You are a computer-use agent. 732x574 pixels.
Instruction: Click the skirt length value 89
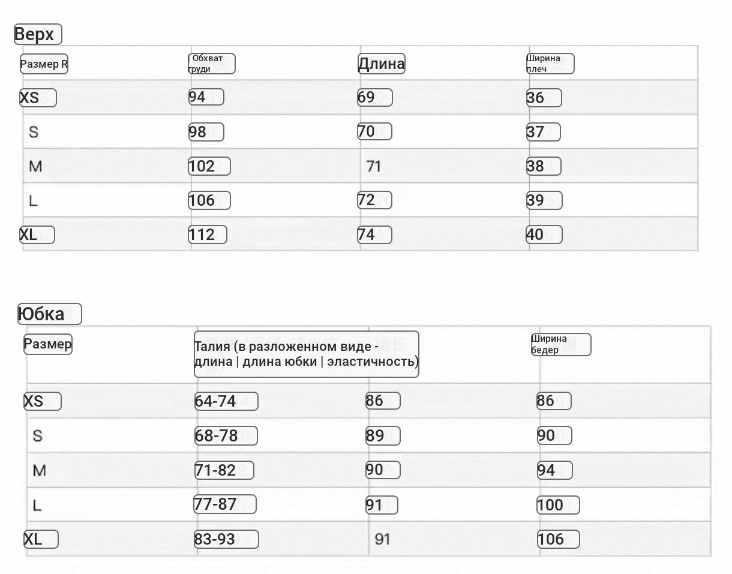click(x=383, y=435)
